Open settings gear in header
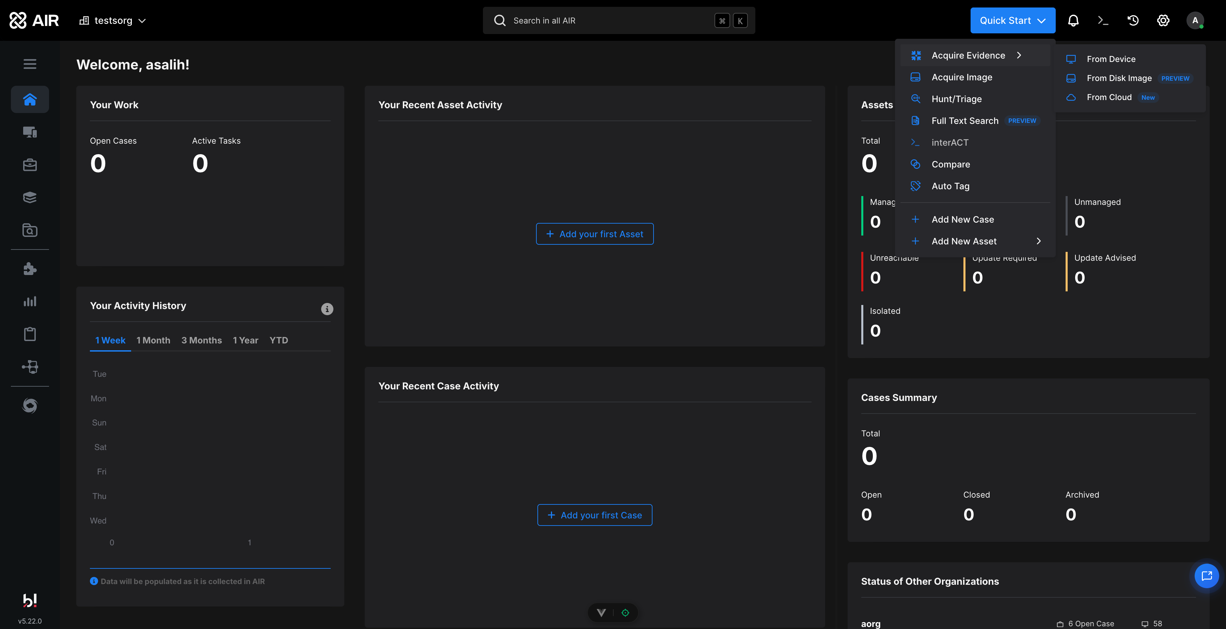 point(1163,20)
